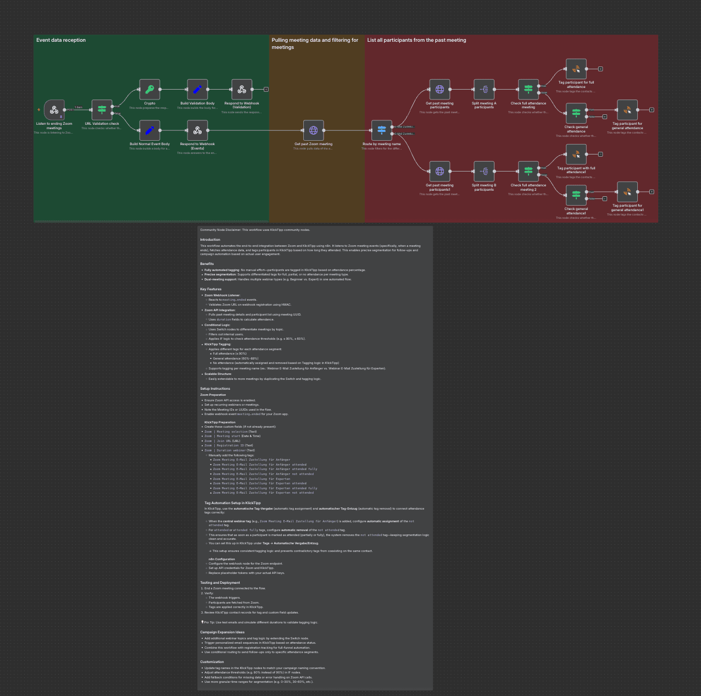Select the Split meeting B participants node
This screenshot has width=701, height=696.
click(484, 172)
